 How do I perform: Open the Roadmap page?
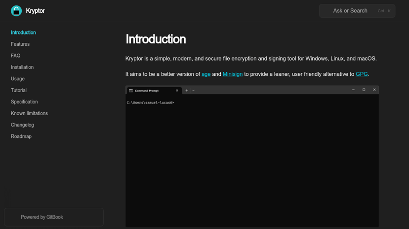pyautogui.click(x=21, y=136)
